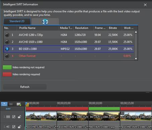Image resolution: width=152 pixels, height=130 pixels.
Task: Select AVCHD 1280 x 720p profile radio button
Action: 7,35
